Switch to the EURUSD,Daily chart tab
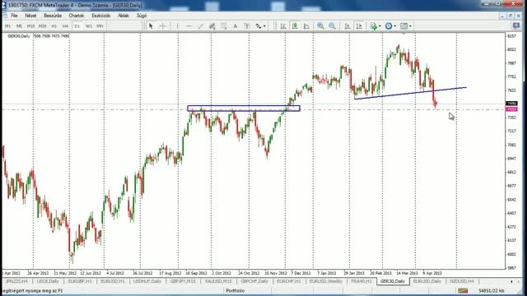Screen dimensions: 527x296 [427, 281]
